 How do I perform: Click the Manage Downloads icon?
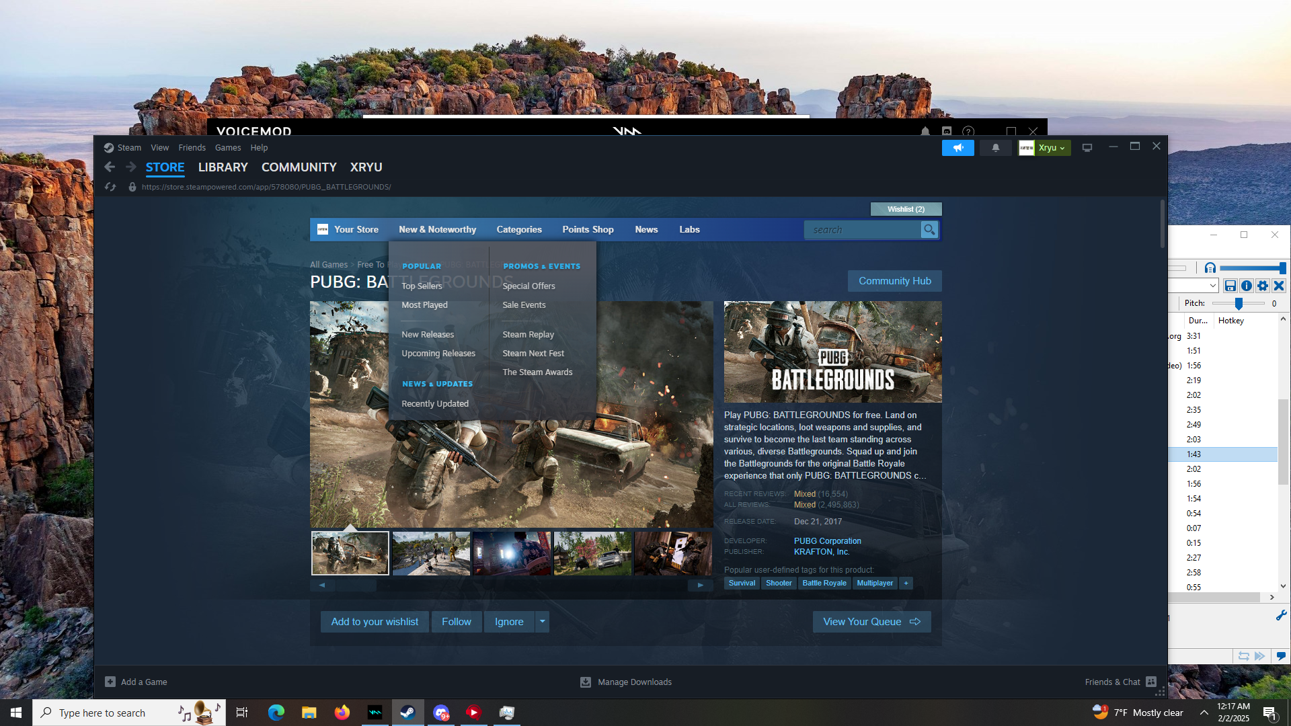pos(586,682)
